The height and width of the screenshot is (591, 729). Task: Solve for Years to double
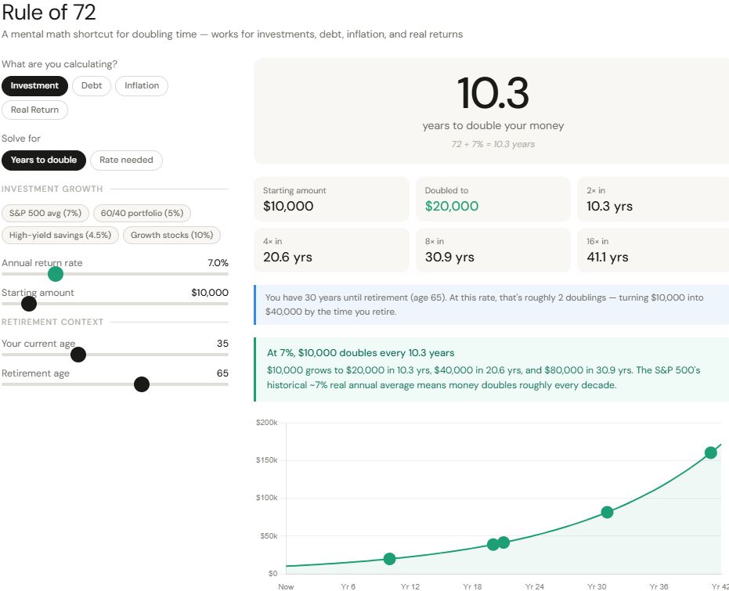click(x=44, y=160)
